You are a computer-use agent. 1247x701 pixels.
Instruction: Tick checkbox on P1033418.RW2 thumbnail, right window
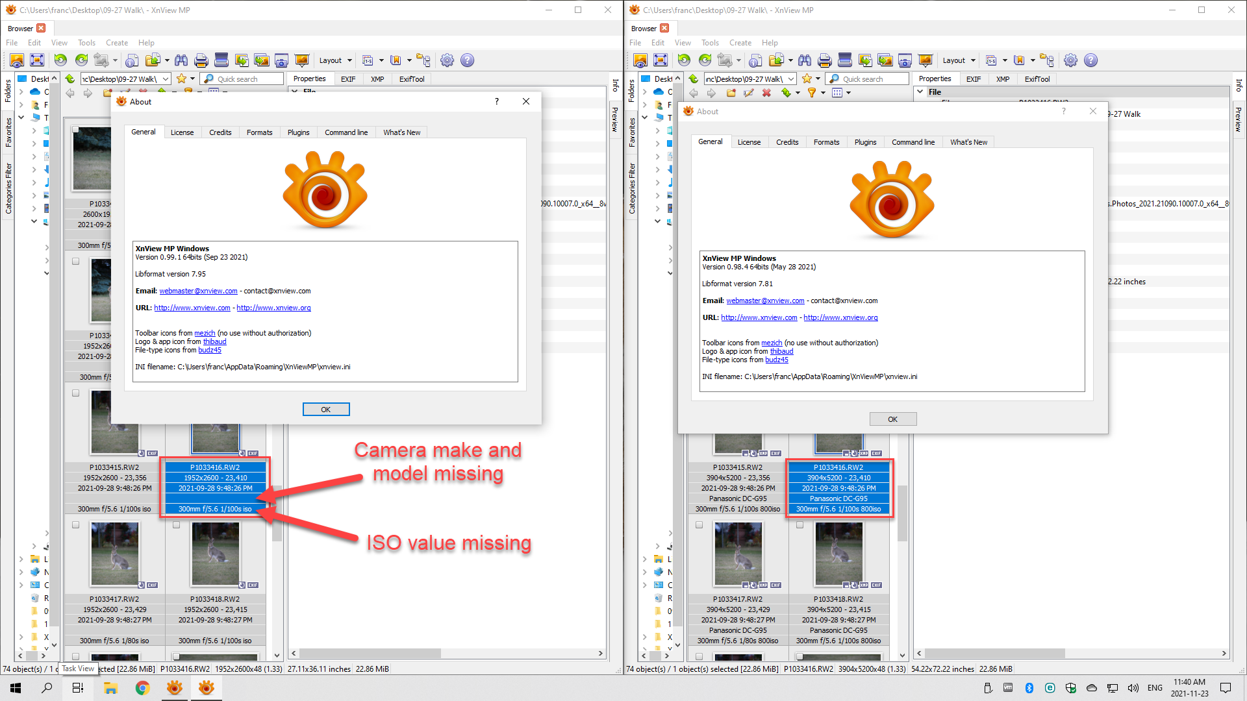[x=800, y=525]
